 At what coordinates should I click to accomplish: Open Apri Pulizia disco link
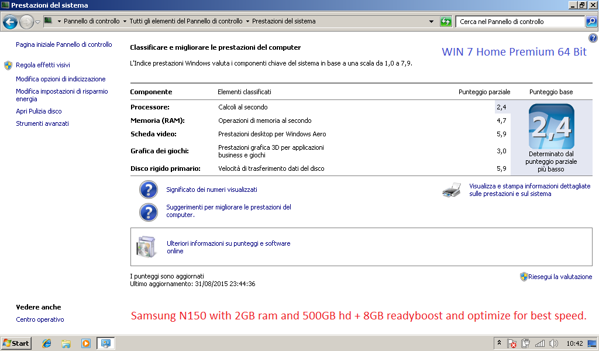pos(39,111)
